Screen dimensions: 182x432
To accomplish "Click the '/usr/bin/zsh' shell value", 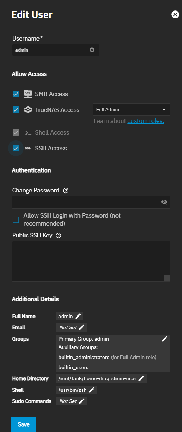I will (x=73, y=390).
